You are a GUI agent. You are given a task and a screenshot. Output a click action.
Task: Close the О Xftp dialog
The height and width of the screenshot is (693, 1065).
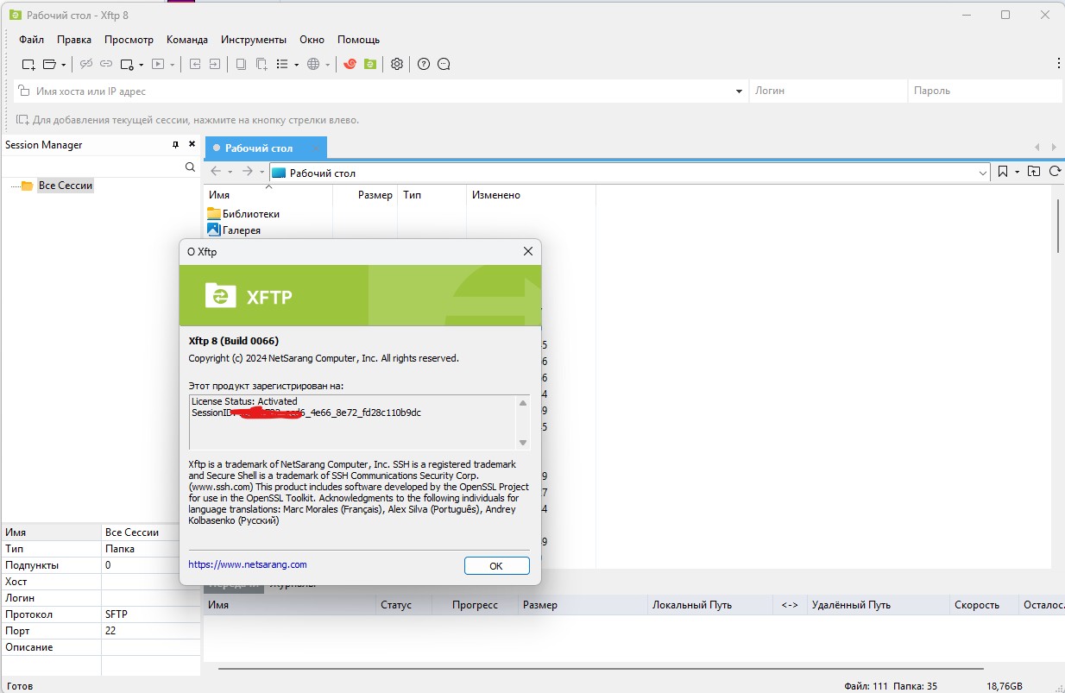coord(528,251)
